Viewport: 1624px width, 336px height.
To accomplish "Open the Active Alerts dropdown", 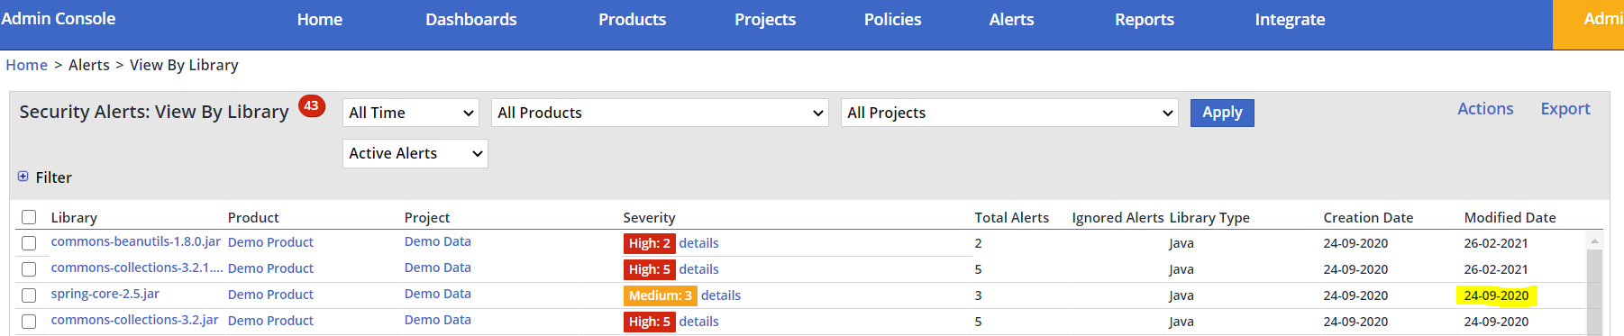I will [x=415, y=153].
